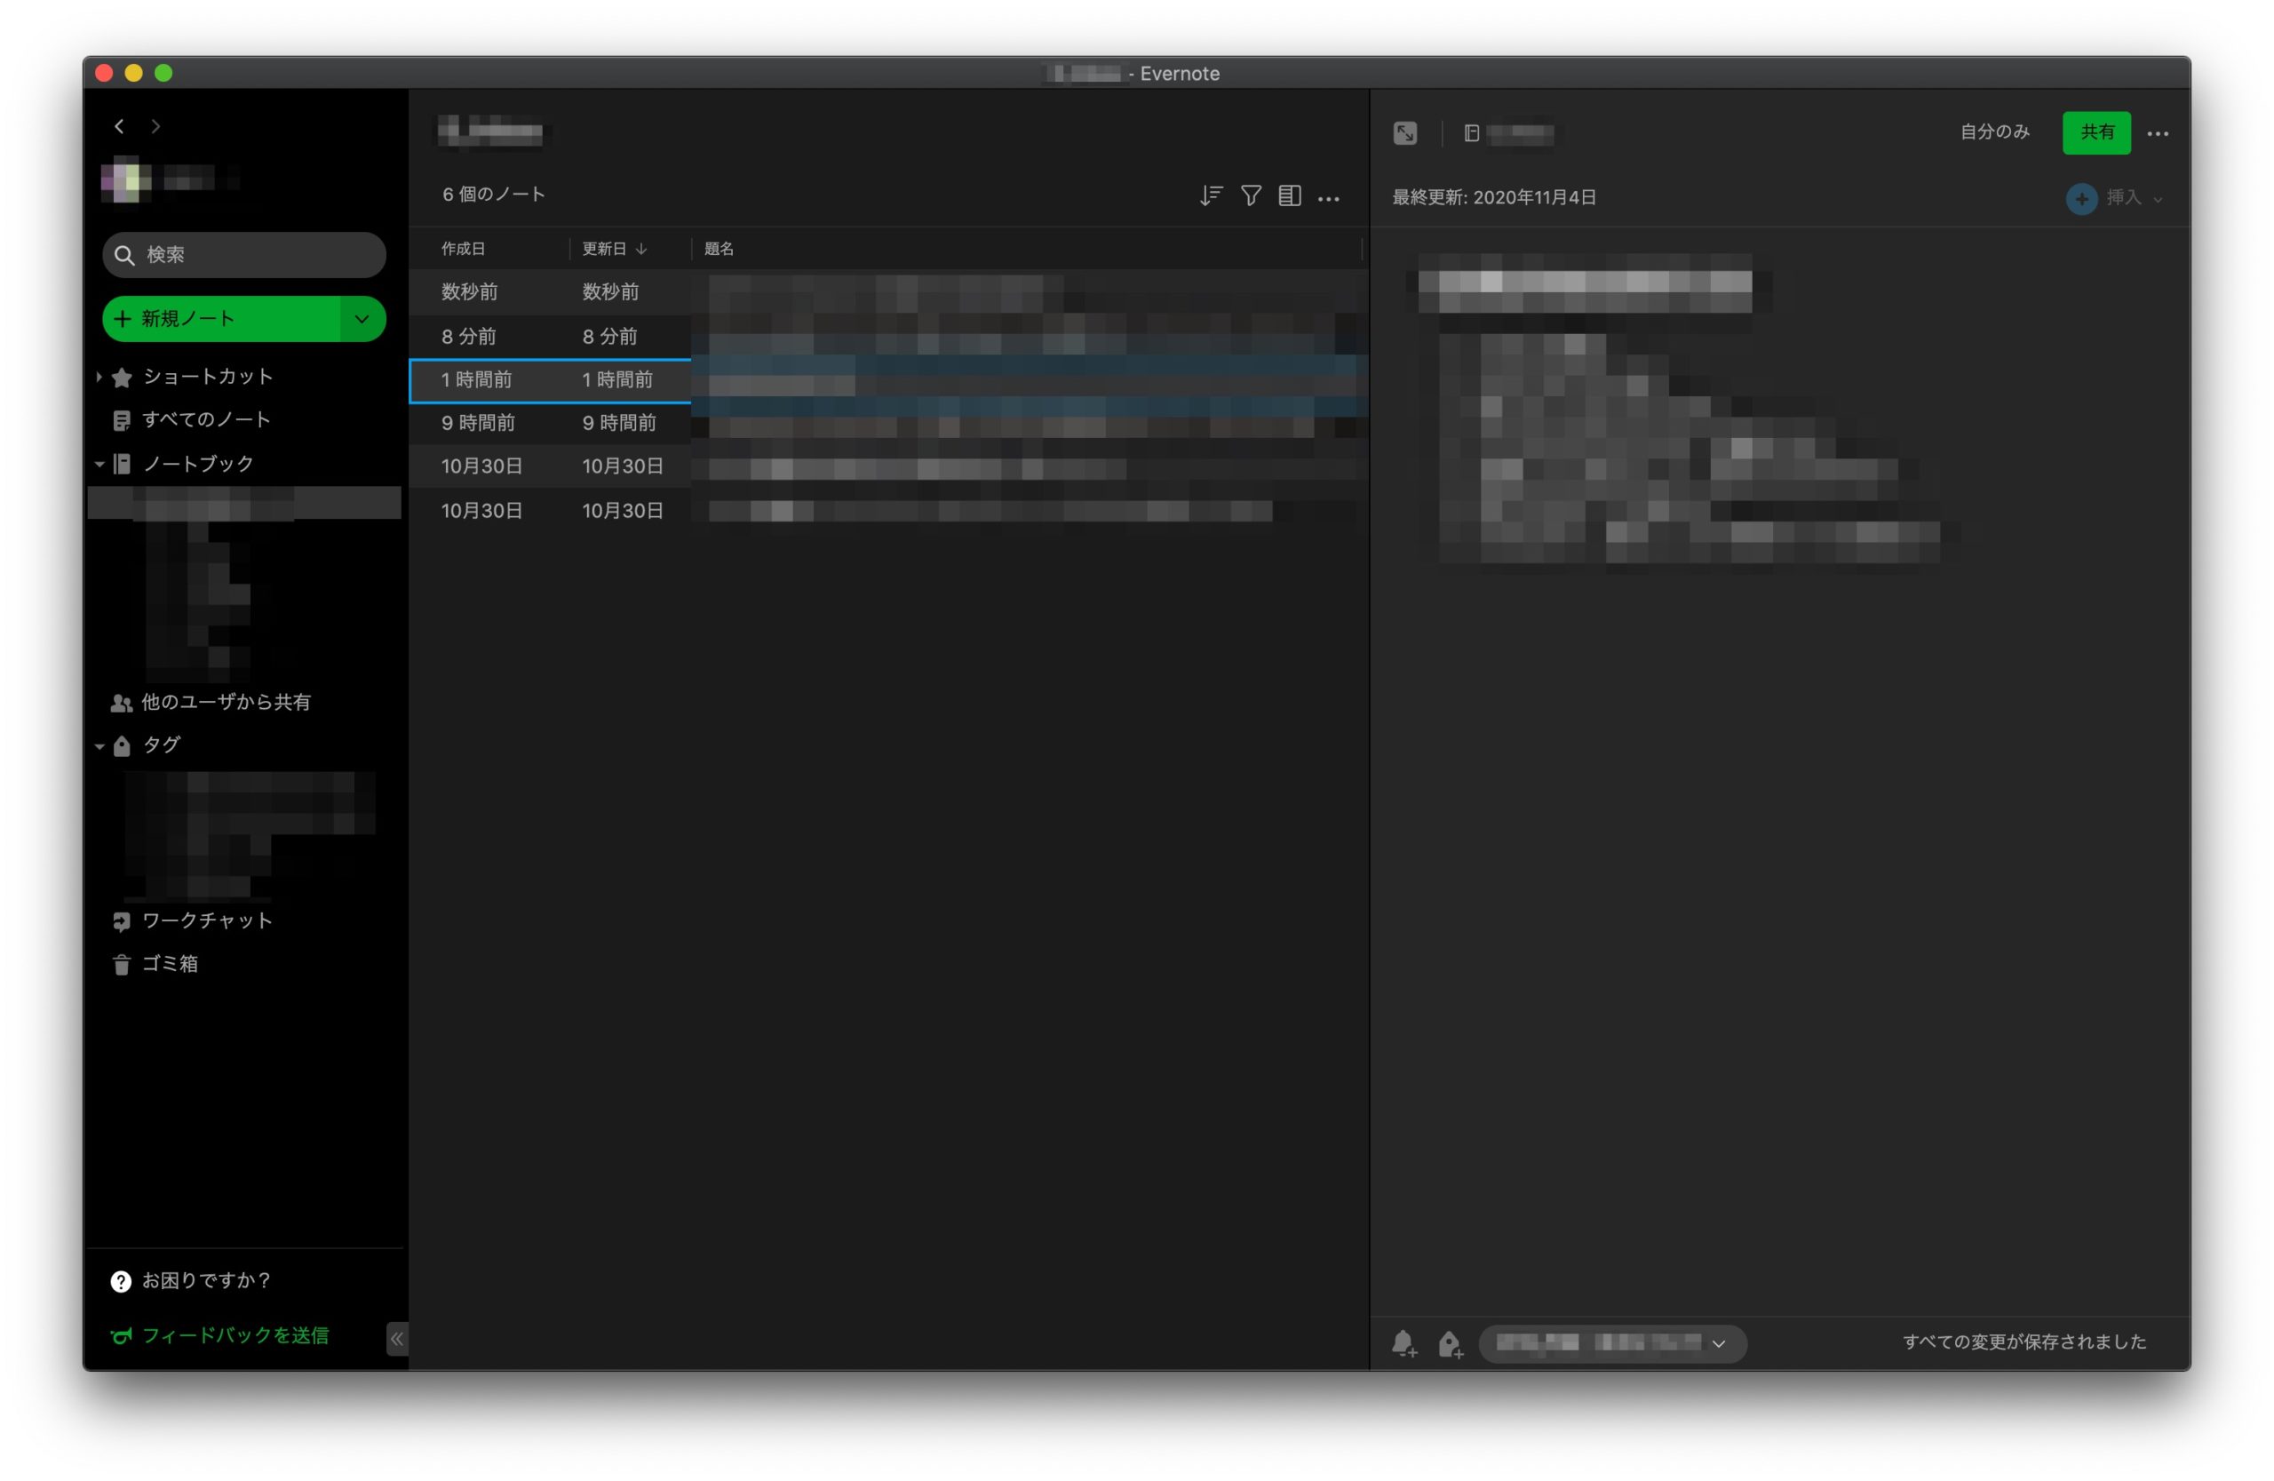This screenshot has width=2274, height=1481.
Task: Collapse the ノートブック section triangle
Action: click(x=99, y=465)
